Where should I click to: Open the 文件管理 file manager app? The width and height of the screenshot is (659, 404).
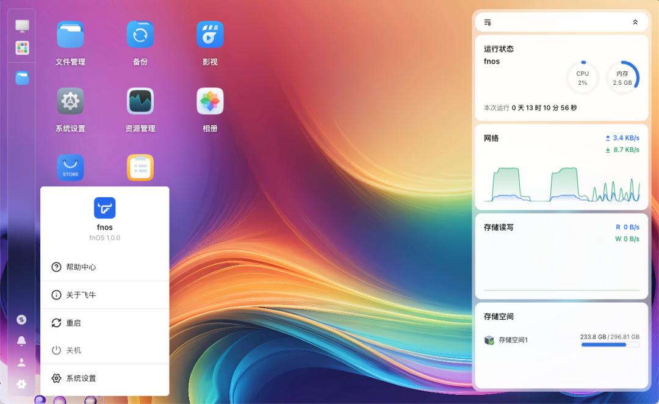coord(70,34)
